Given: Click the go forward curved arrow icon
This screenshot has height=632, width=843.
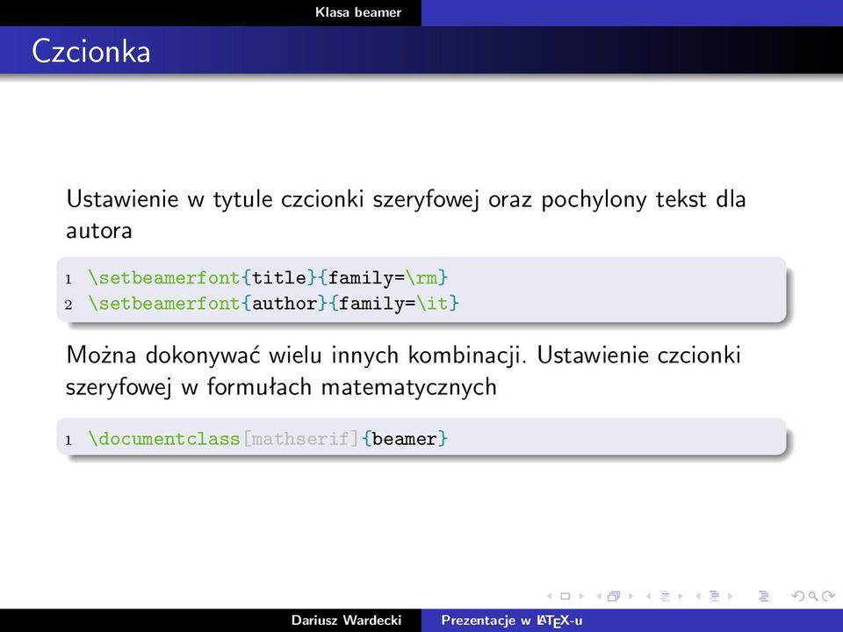Looking at the screenshot, I should [x=828, y=596].
